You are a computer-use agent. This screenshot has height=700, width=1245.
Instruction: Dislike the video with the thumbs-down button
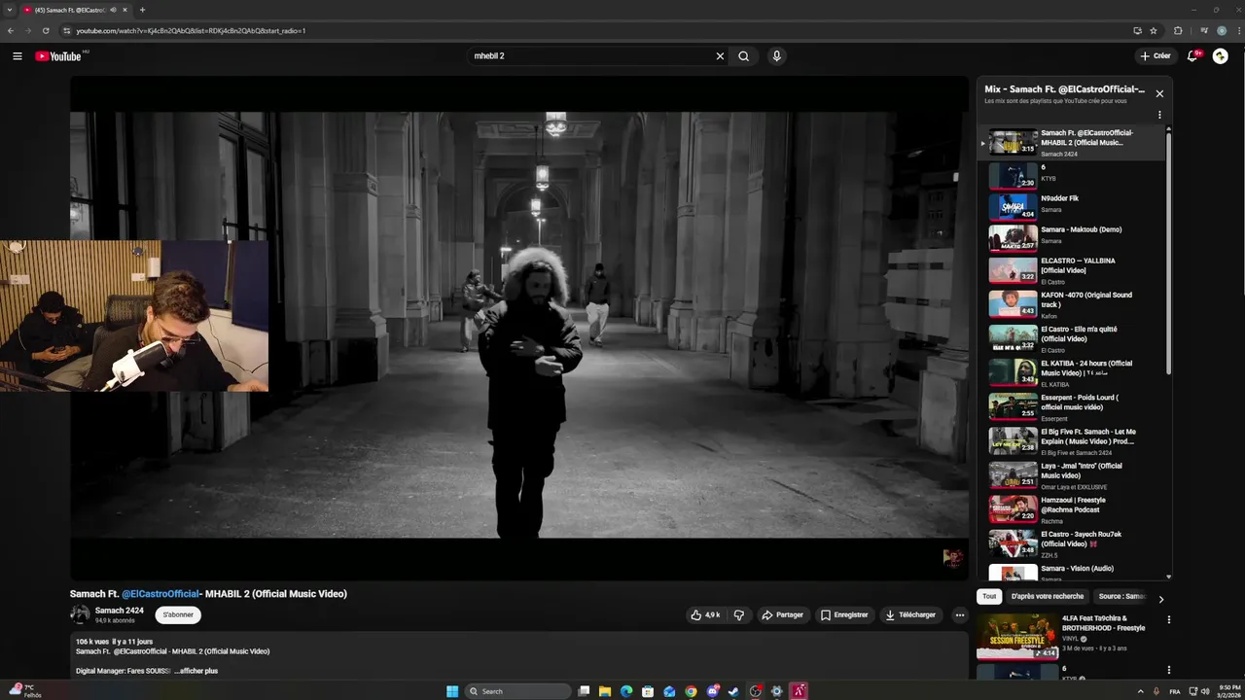[x=739, y=614]
